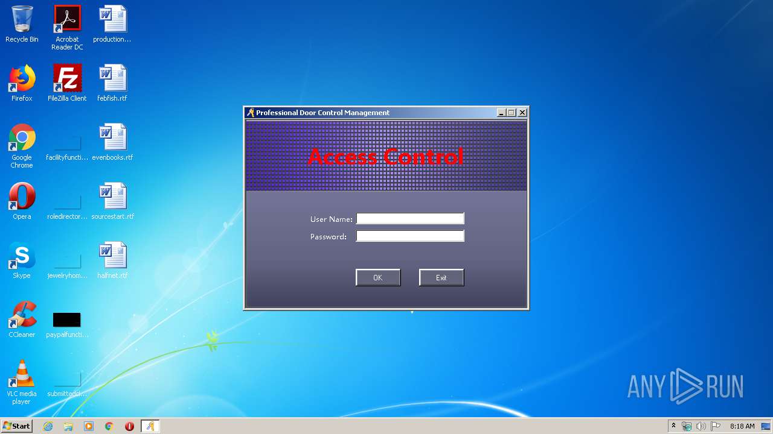773x434 pixels.
Task: Click the Exit button
Action: pos(441,277)
